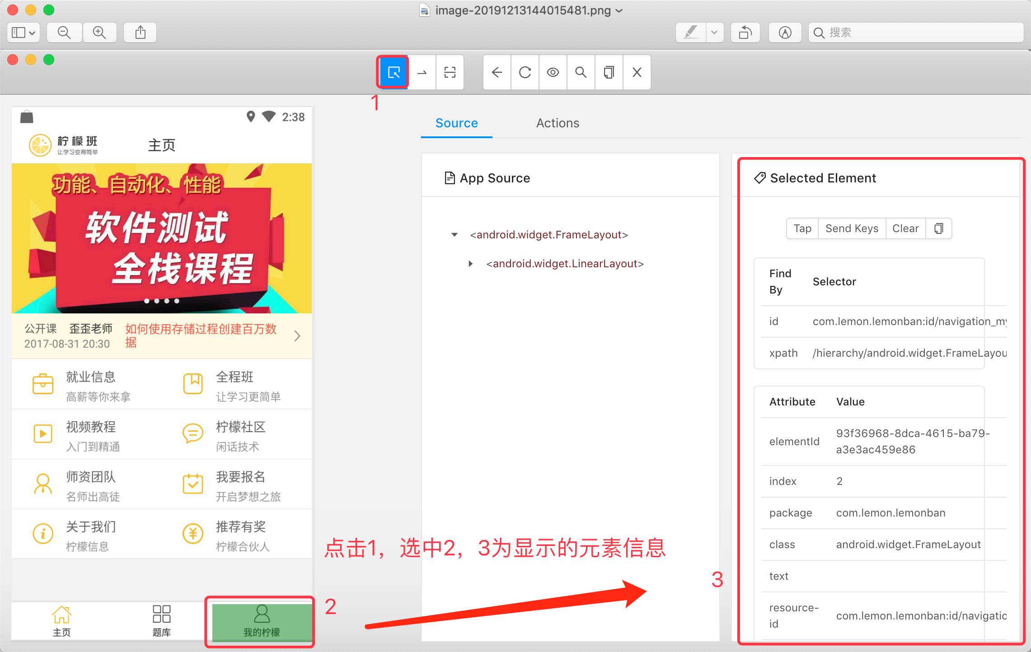Expand the android.widget.LinearLayout node
1031x652 pixels.
click(x=470, y=264)
